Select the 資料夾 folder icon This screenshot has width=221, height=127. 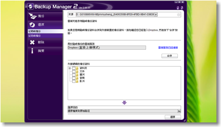(77, 68)
